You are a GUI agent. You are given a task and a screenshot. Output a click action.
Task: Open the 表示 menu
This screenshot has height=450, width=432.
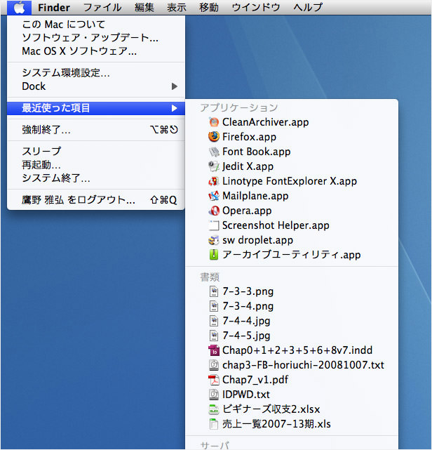coord(177,8)
